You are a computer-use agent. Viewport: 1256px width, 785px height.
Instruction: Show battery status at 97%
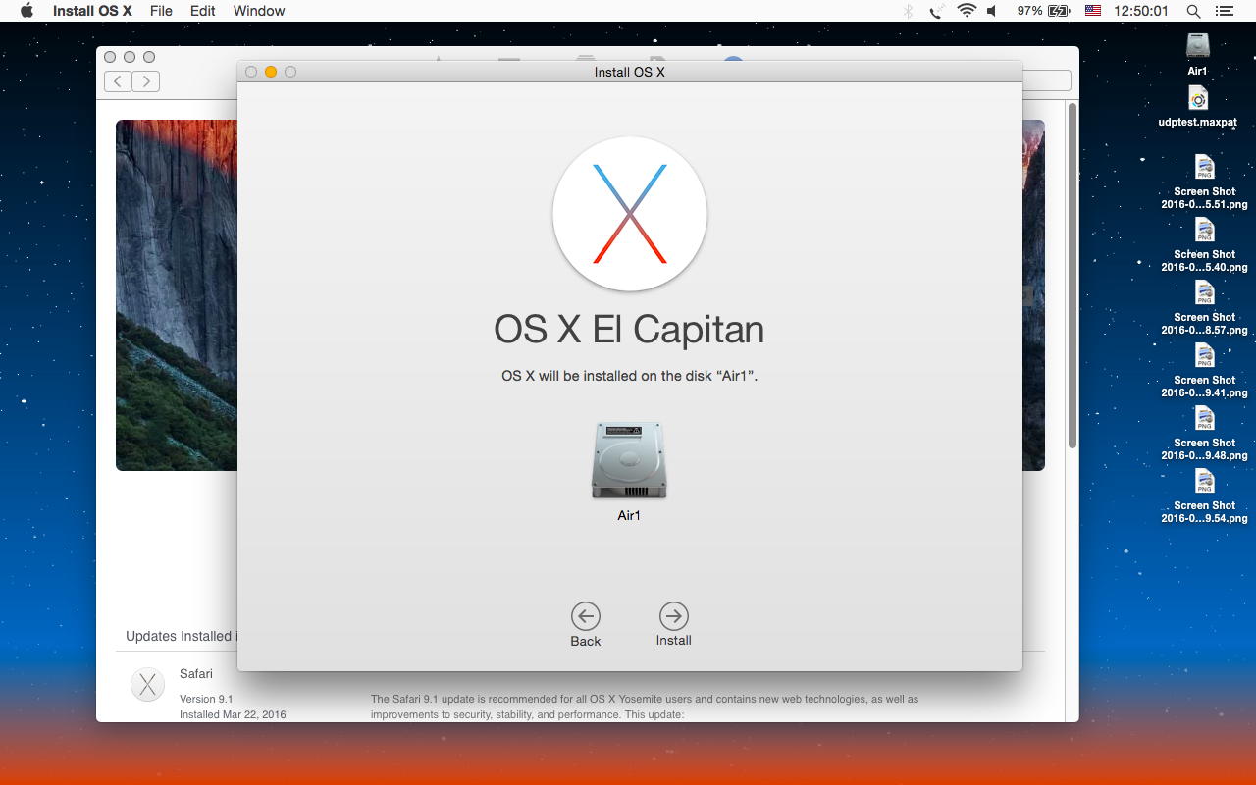[1043, 11]
